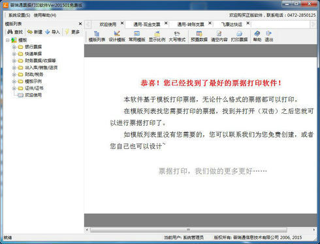Expand the 银行票据 folder

pos(14,47)
